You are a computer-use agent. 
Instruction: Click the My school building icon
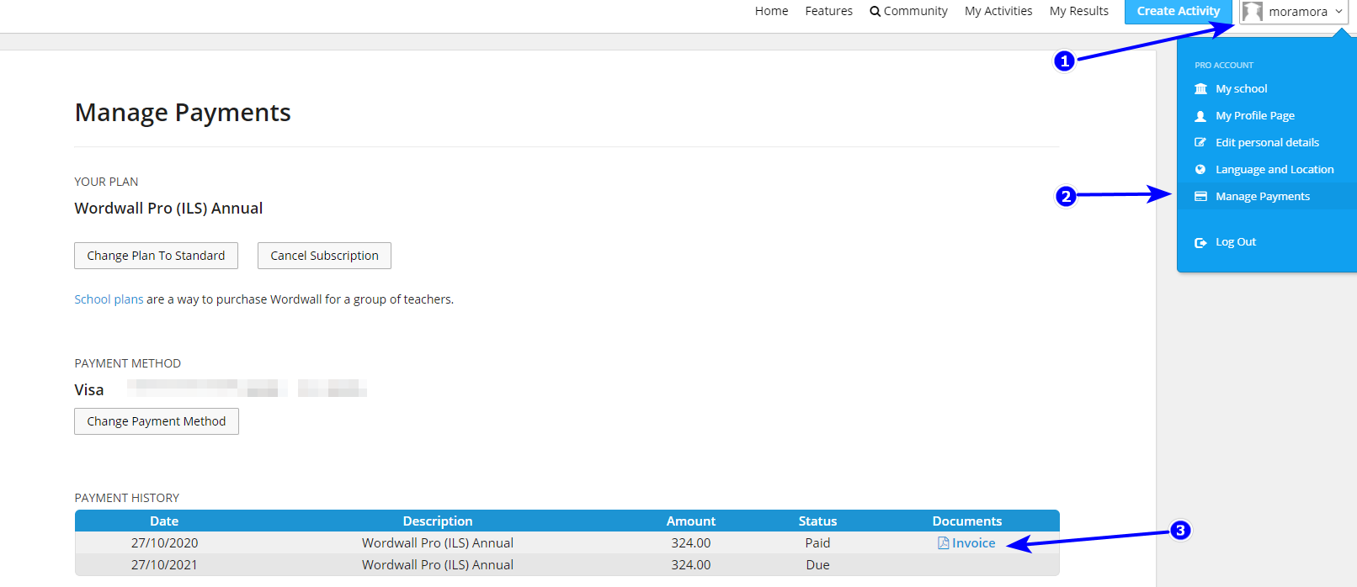(1200, 89)
